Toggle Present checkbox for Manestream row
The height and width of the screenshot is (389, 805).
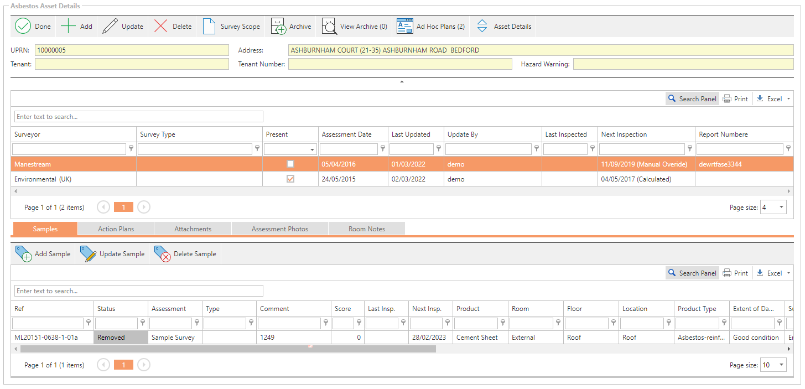tap(290, 164)
